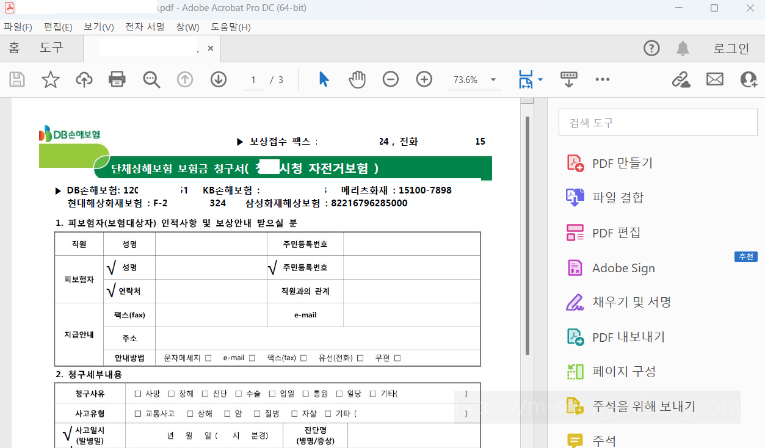Check 팩스(fax) box in 안내방법 row
765x448 pixels.
[x=303, y=358]
